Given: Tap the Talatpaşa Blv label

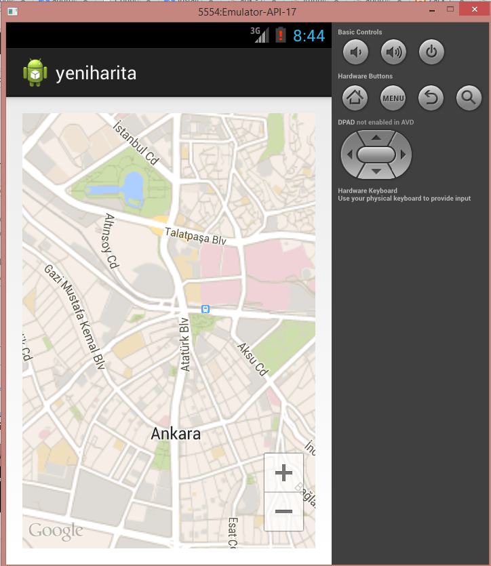Looking at the screenshot, I should tap(196, 237).
